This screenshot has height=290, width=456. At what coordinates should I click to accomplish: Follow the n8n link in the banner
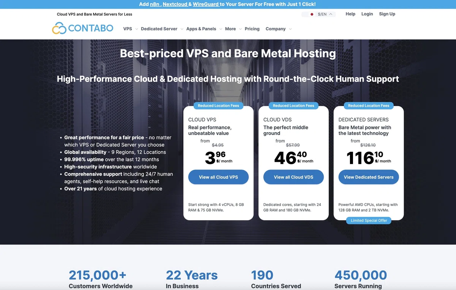155,4
